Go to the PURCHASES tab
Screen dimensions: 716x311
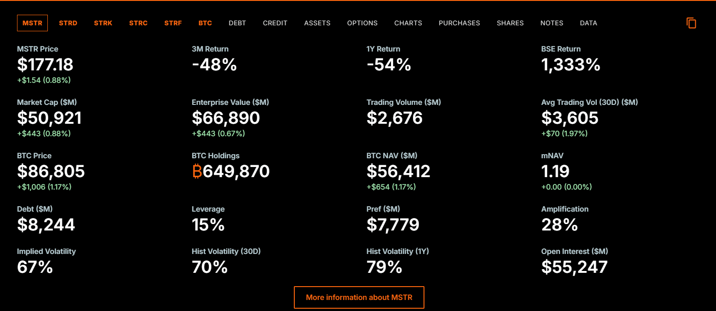click(x=459, y=23)
